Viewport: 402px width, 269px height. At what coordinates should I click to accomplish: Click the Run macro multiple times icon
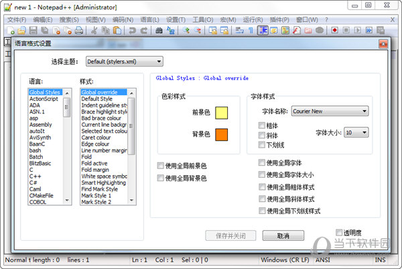[x=369, y=31]
